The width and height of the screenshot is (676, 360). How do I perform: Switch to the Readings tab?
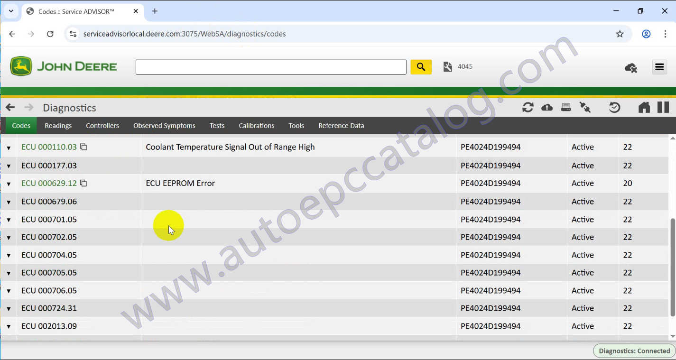(58, 125)
